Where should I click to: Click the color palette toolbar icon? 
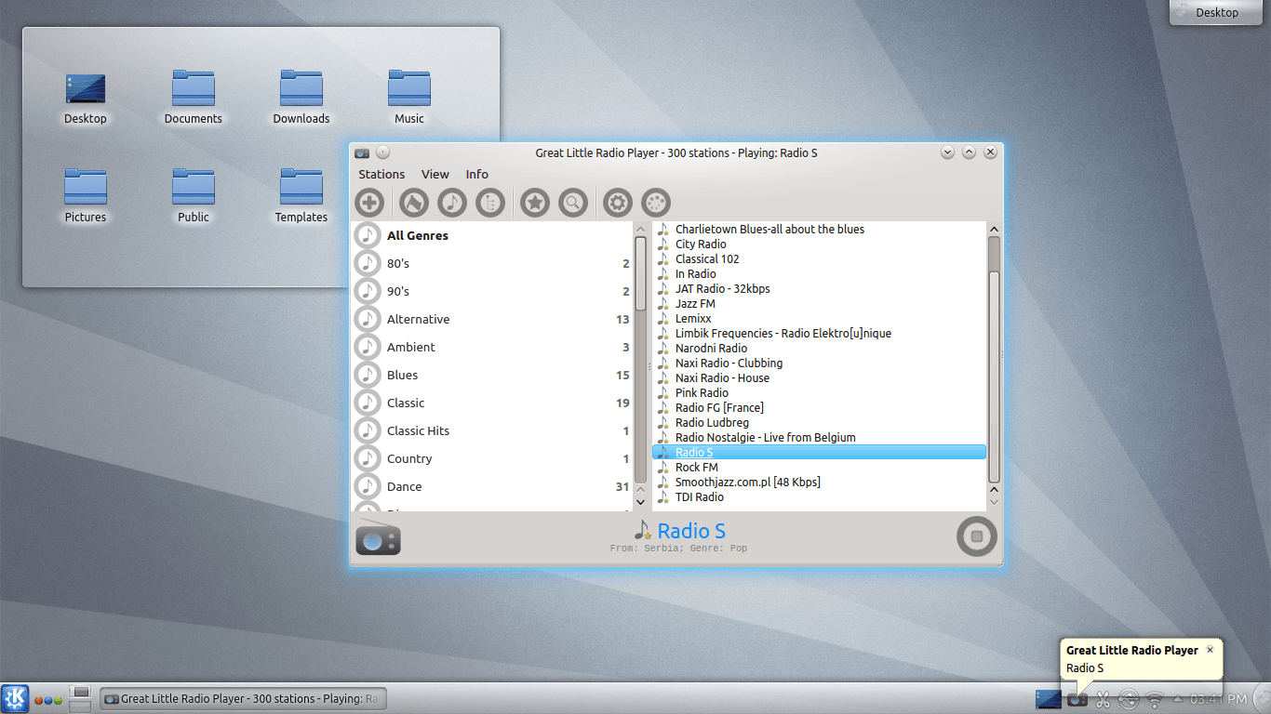[x=656, y=203]
